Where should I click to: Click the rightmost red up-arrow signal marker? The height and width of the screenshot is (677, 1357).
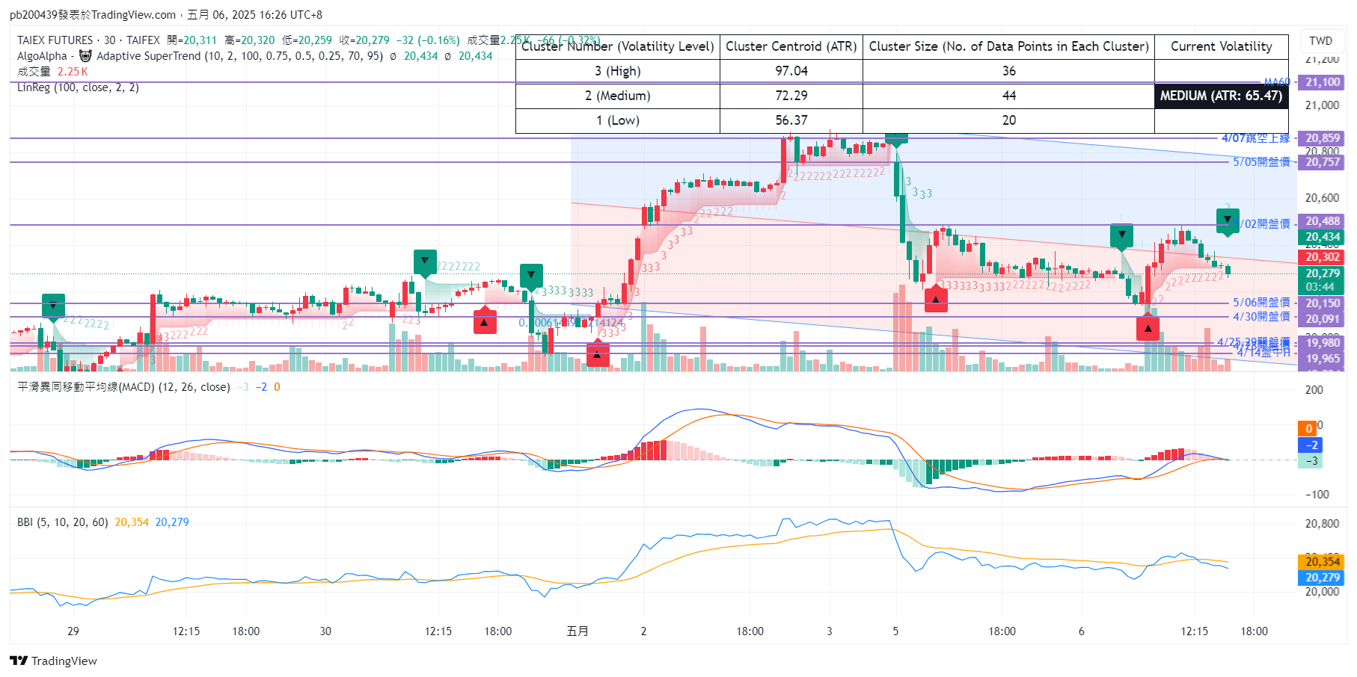(x=1148, y=327)
